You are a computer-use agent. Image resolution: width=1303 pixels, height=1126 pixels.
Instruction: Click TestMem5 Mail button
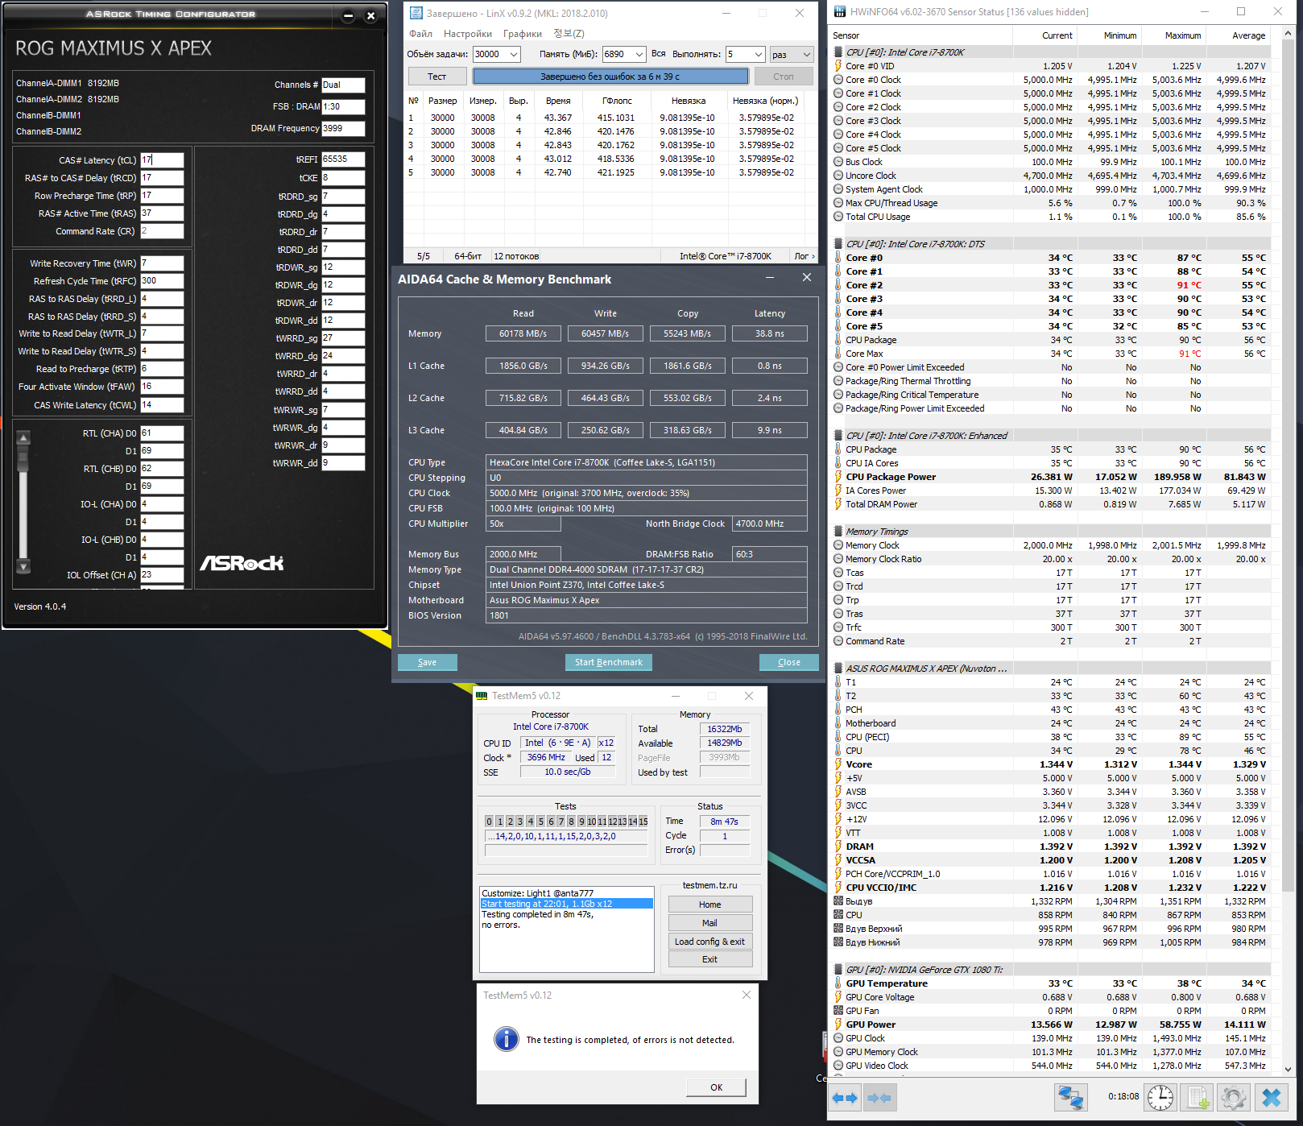tap(709, 923)
